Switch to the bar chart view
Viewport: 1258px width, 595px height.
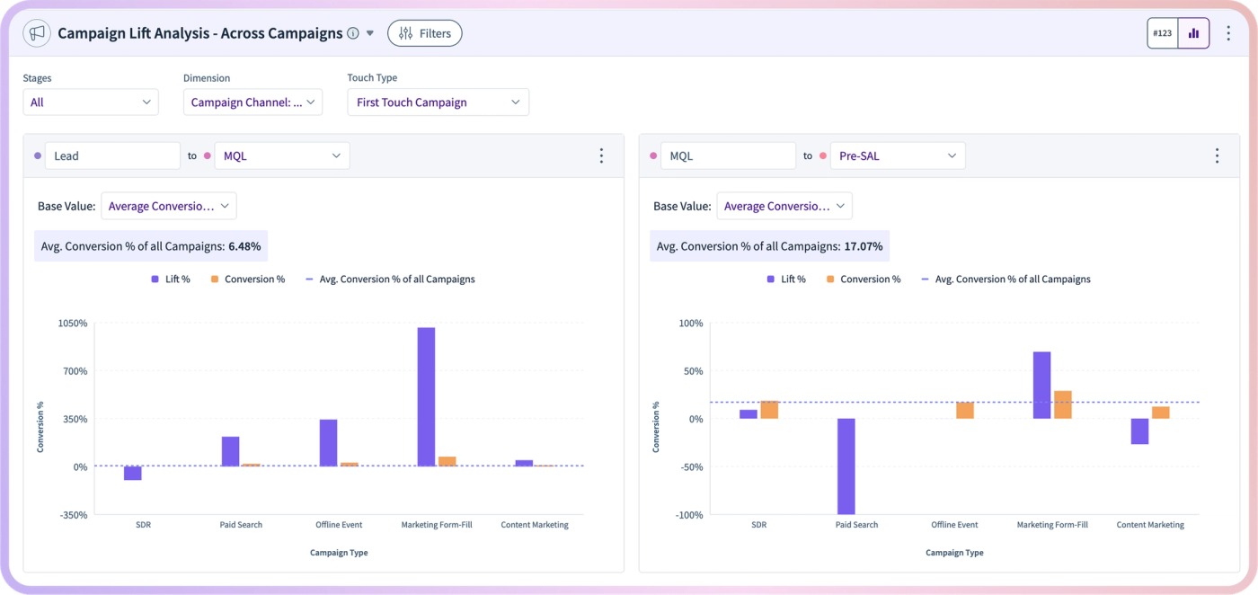tap(1193, 33)
